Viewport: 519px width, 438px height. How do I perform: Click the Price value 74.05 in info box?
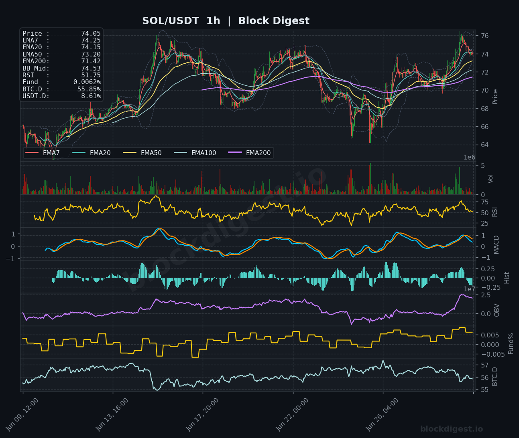tap(91, 34)
